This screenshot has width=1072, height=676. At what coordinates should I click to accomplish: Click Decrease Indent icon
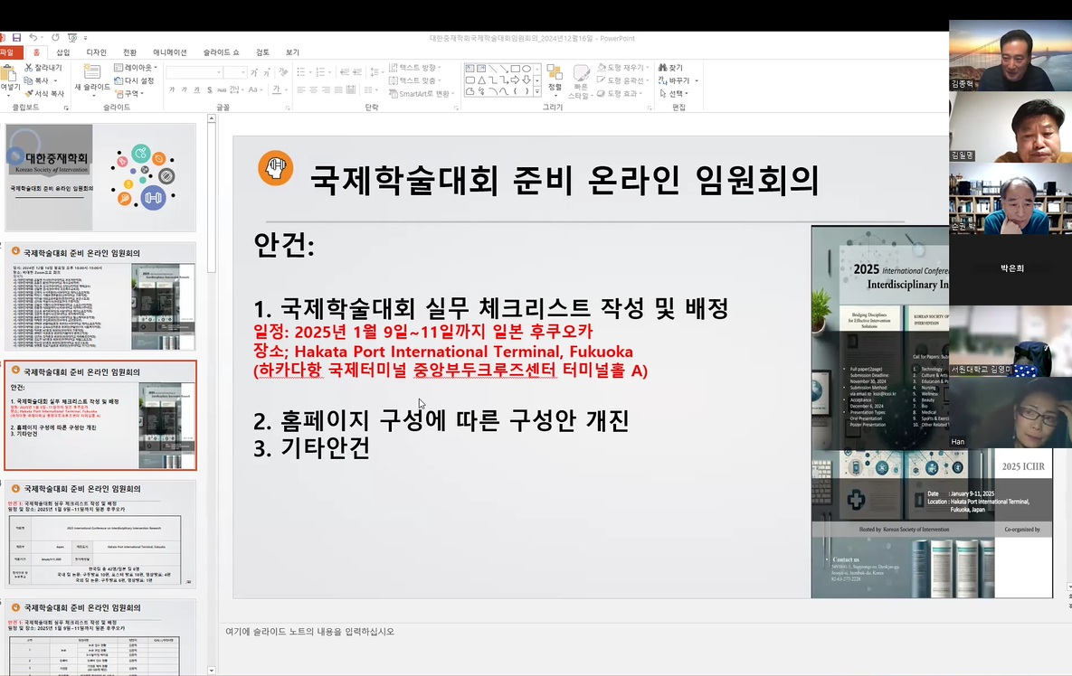pyautogui.click(x=345, y=72)
